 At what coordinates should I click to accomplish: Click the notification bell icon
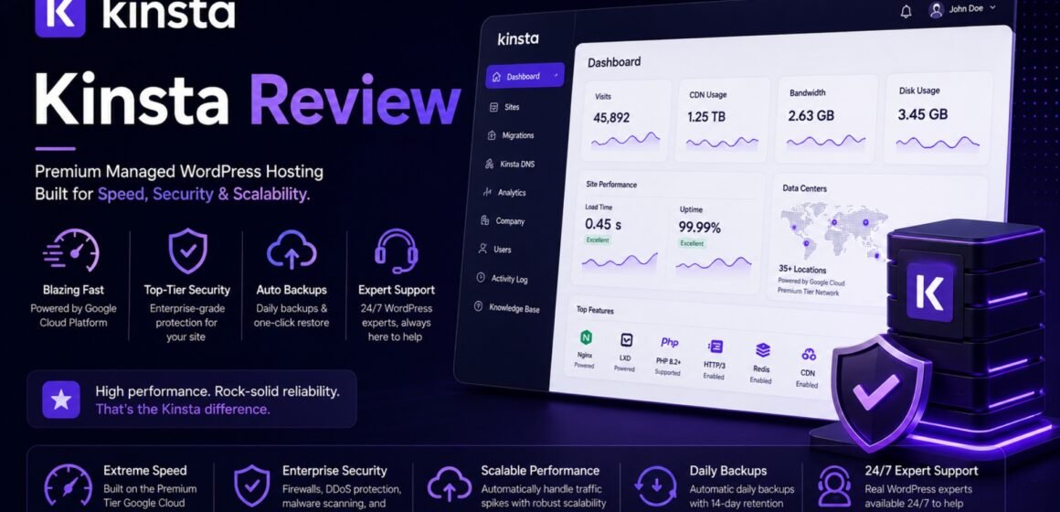click(x=906, y=12)
